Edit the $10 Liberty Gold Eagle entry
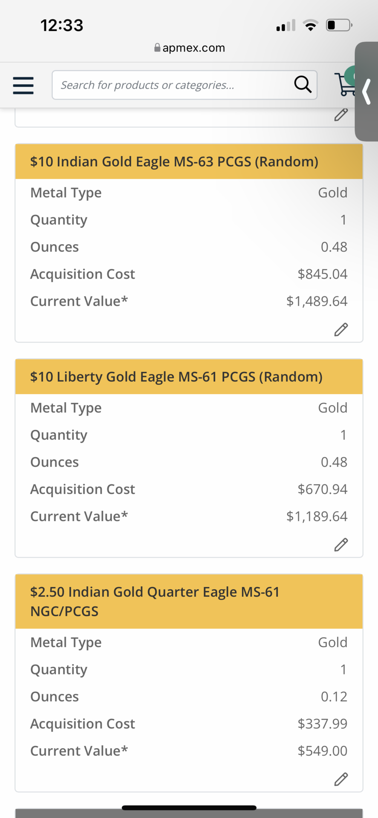The height and width of the screenshot is (818, 378). click(x=341, y=544)
